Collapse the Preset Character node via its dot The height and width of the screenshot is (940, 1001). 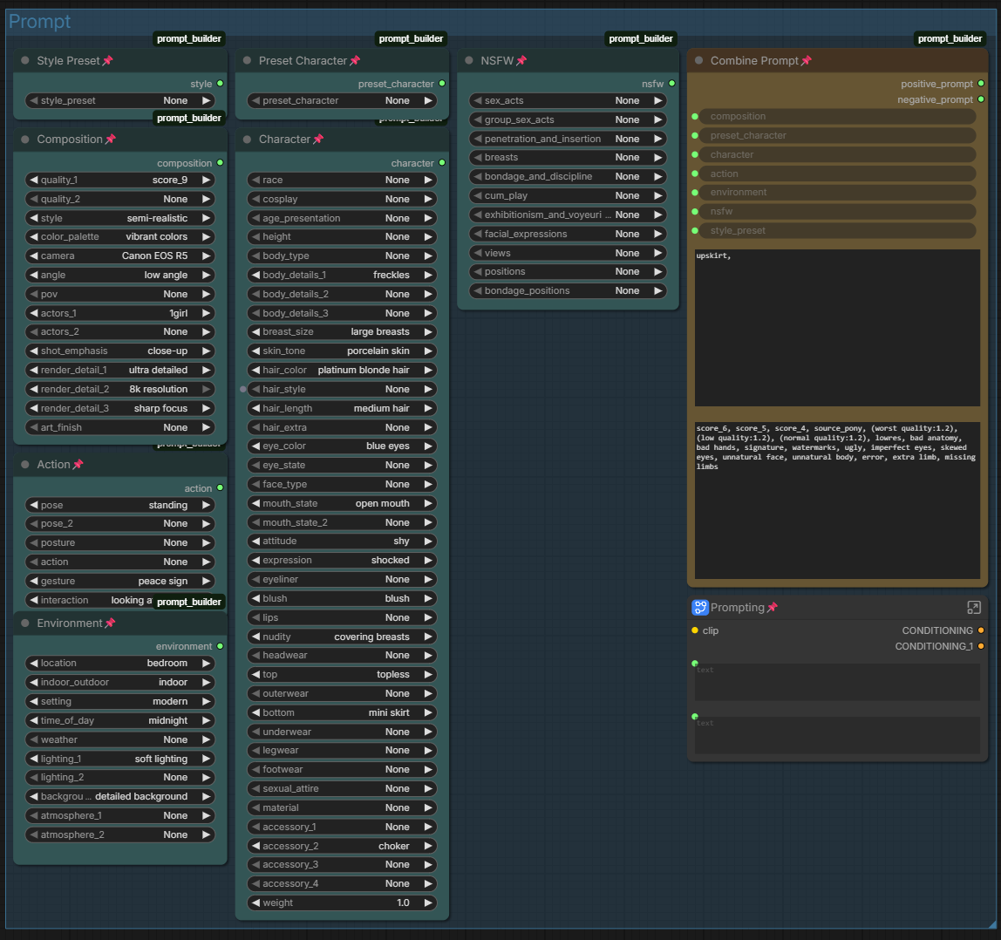click(247, 61)
